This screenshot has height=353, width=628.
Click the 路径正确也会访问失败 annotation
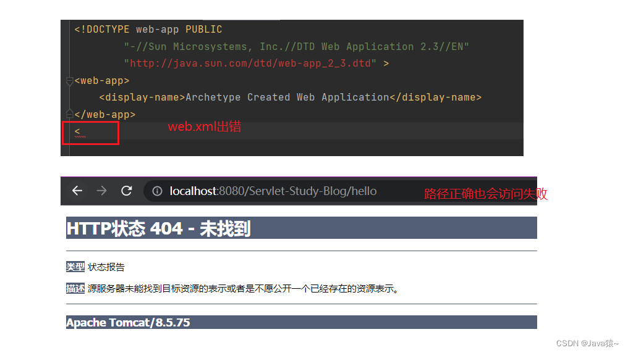[x=486, y=194]
